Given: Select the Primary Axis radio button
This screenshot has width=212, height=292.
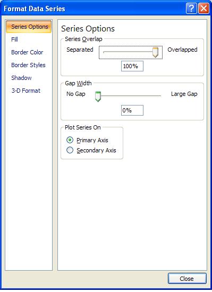Looking at the screenshot, I should click(70, 140).
